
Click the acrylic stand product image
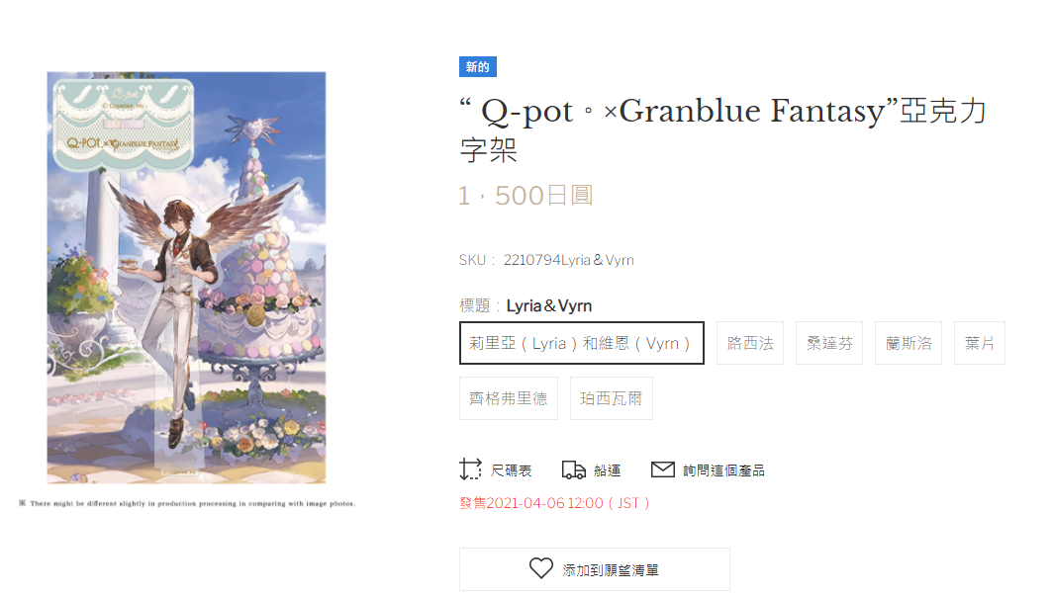coord(186,278)
